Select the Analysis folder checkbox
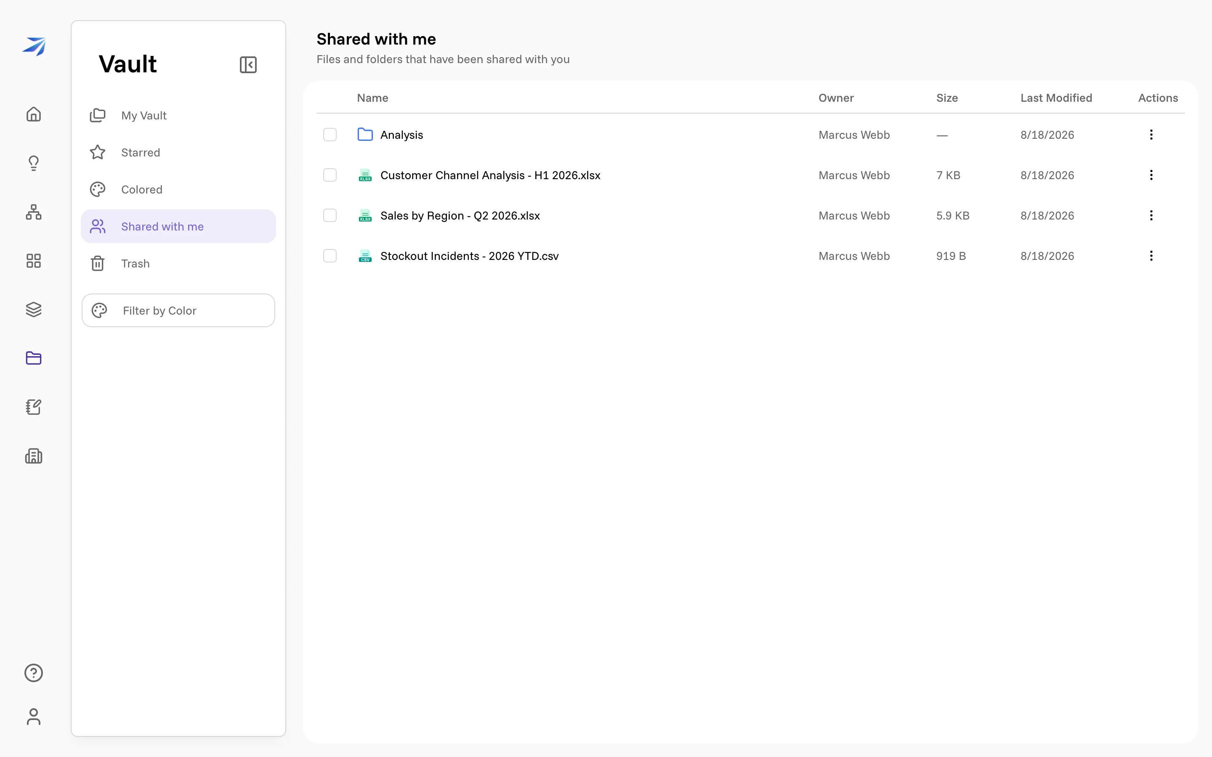The height and width of the screenshot is (757, 1212). (x=330, y=135)
